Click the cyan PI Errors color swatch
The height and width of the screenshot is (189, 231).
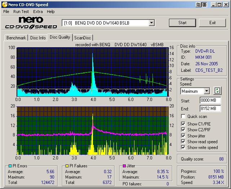pos(10,166)
